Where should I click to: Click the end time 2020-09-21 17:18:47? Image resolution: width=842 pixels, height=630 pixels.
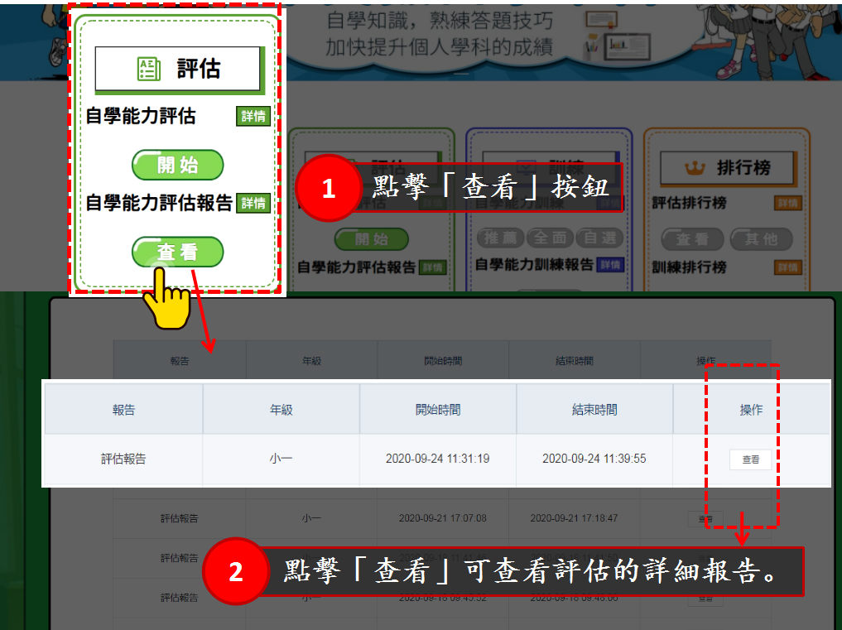coord(574,518)
